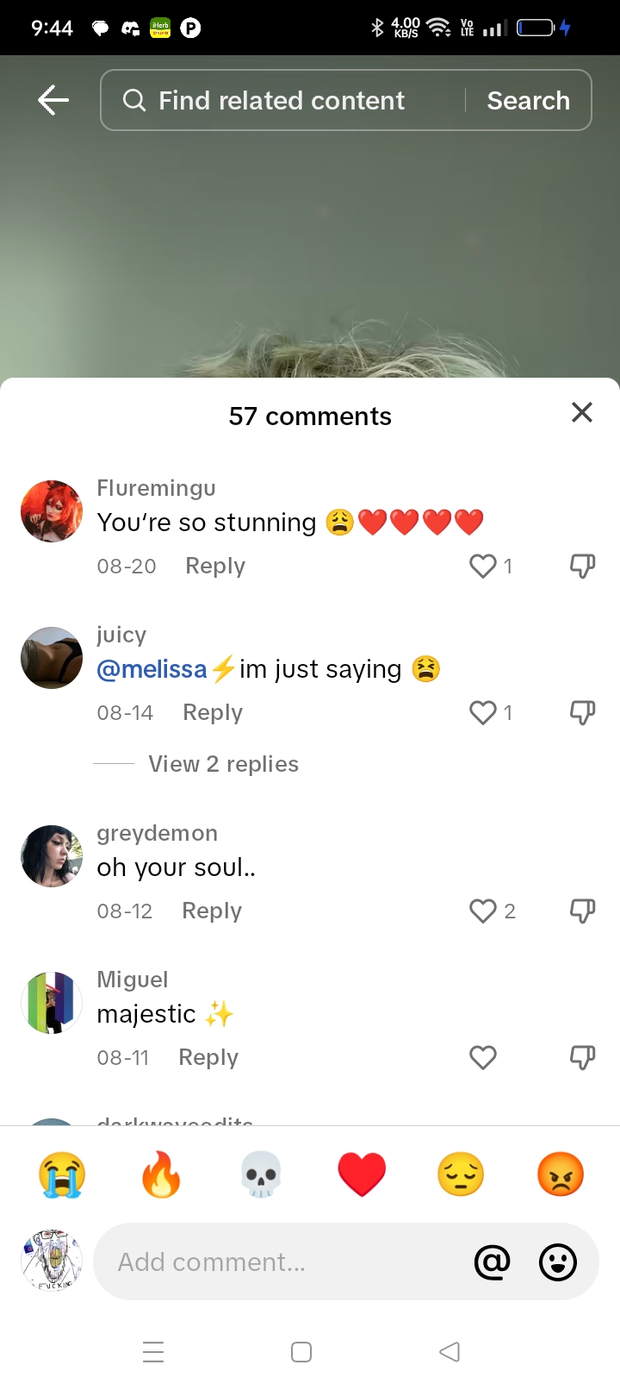Image resolution: width=620 pixels, height=1390 pixels.
Task: Like Miguel's majestic comment
Action: (483, 1058)
